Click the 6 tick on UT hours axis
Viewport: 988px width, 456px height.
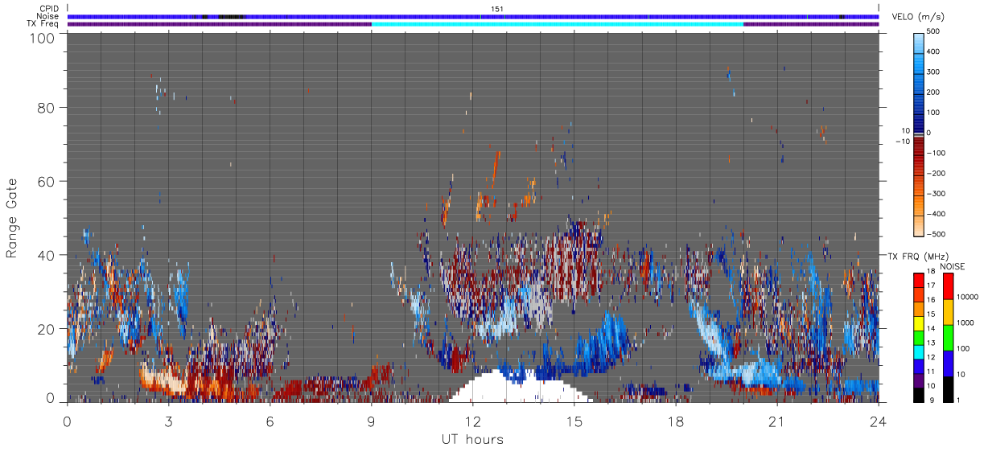tap(270, 421)
